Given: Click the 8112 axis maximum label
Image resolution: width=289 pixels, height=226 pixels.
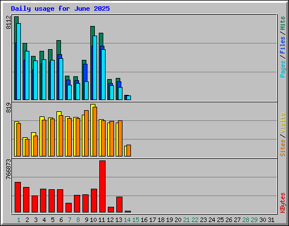Looking at the screenshot, I should click(8, 22).
